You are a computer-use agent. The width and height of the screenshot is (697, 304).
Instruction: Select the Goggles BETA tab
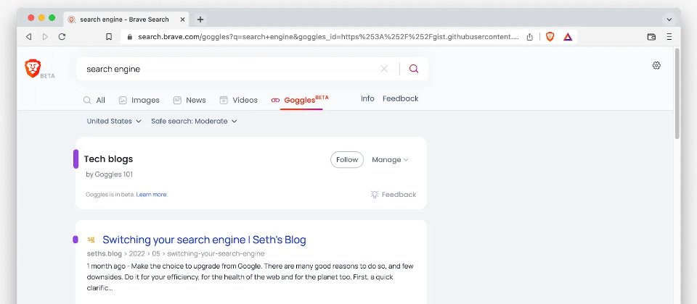pos(300,100)
